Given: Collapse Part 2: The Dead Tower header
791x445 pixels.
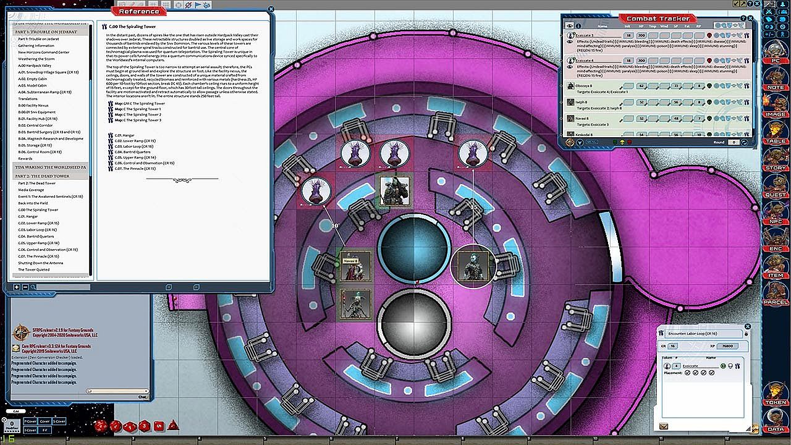Looking at the screenshot, I should (x=51, y=176).
